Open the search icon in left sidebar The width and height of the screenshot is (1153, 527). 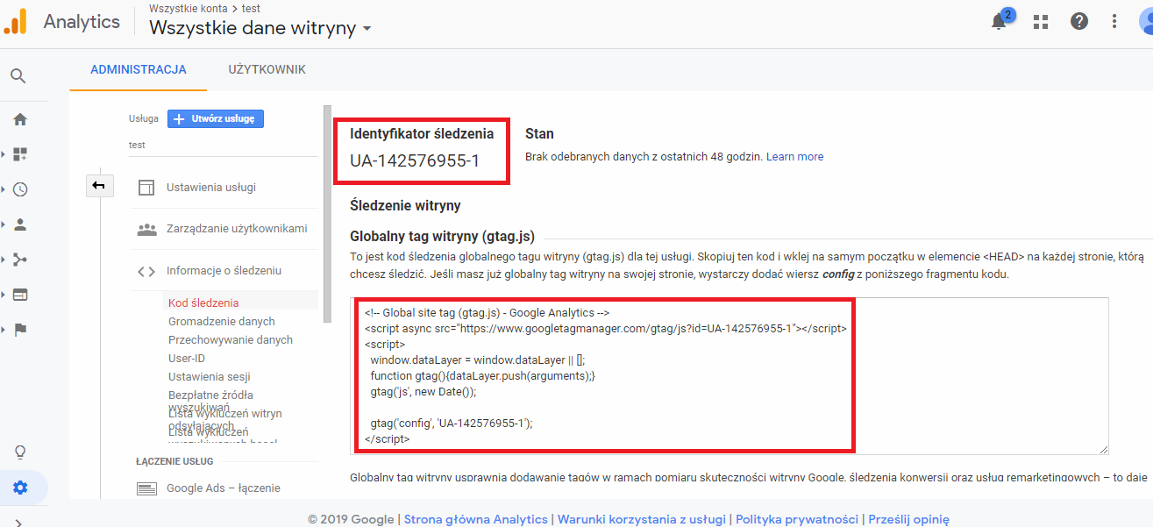tap(18, 76)
